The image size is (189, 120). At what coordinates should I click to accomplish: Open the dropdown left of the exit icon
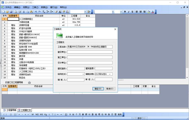(85, 12)
